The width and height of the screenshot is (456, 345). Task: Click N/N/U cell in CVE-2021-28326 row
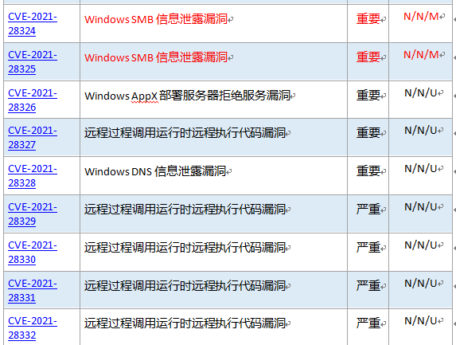(x=420, y=100)
